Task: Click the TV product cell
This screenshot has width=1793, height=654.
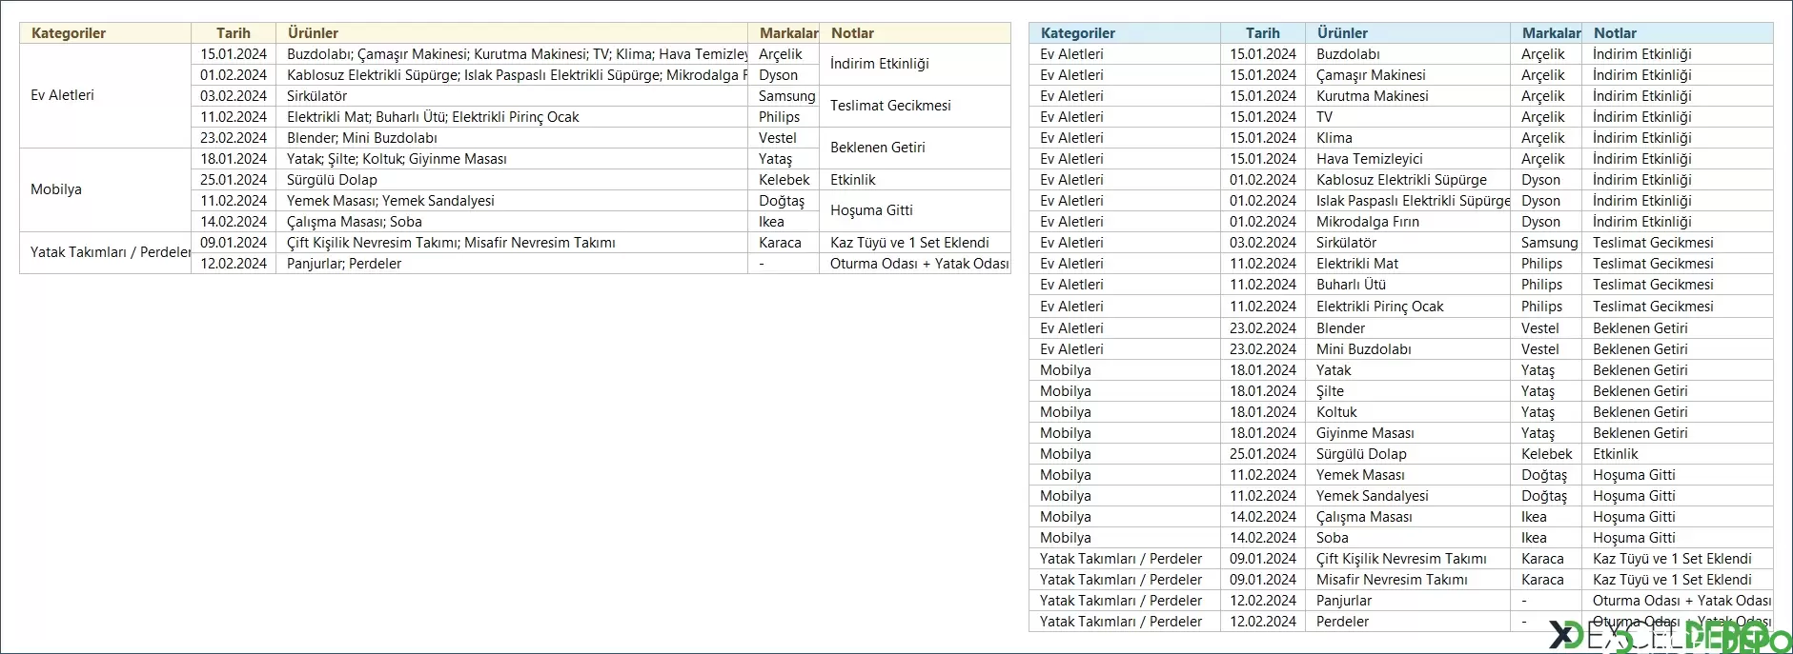Action: (1408, 117)
